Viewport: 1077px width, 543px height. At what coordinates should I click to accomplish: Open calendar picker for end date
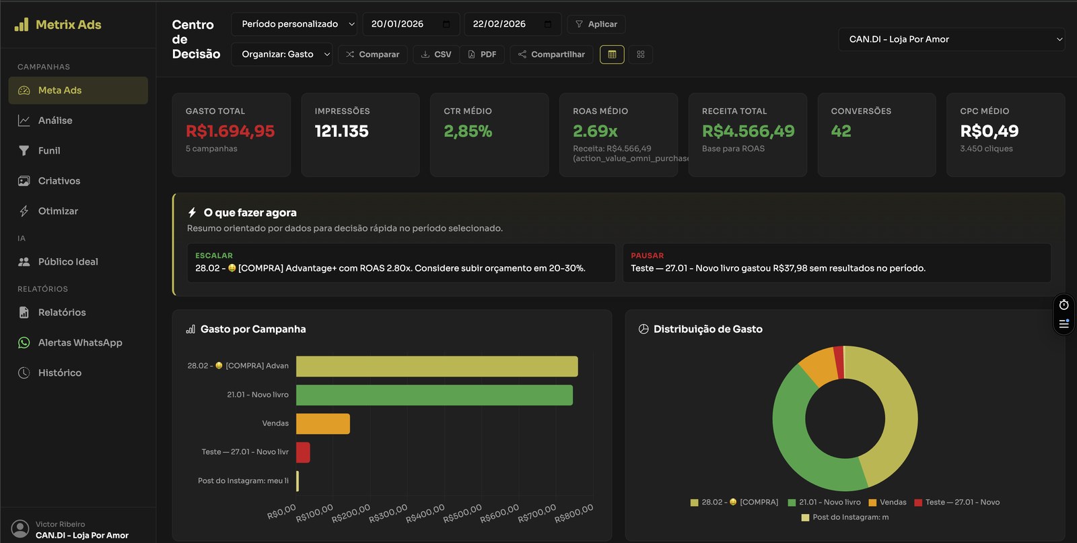click(548, 24)
